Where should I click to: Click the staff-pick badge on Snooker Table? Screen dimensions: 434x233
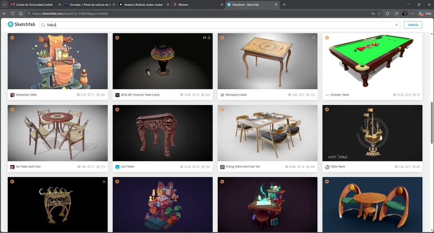(327, 38)
